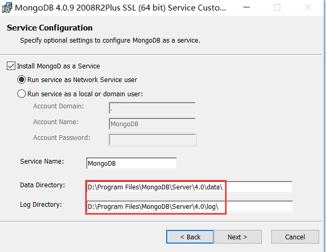Image resolution: width=326 pixels, height=252 pixels.
Task: Click the Account Domain field
Action: 152,108
